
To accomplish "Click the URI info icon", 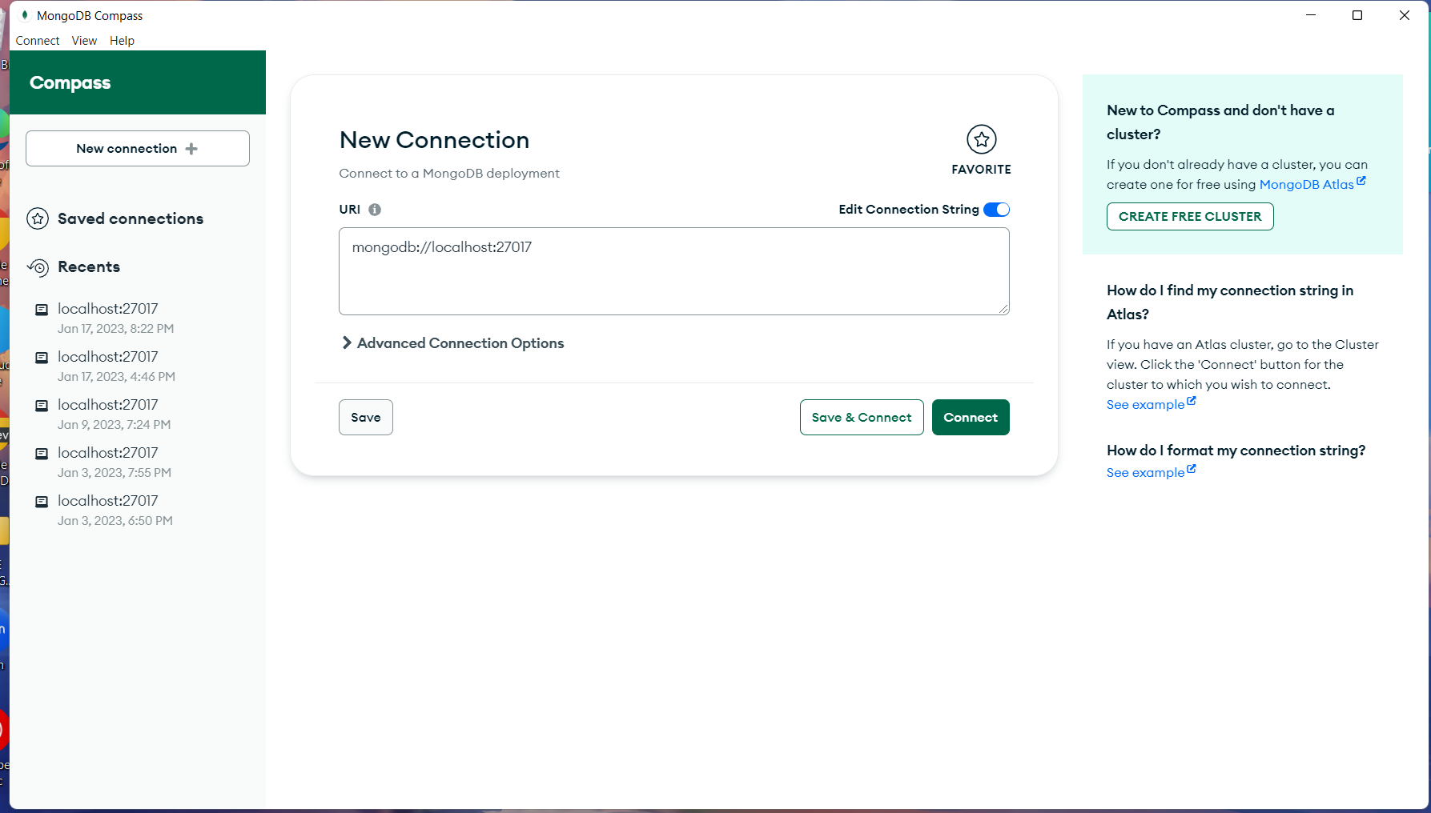I will click(x=376, y=209).
